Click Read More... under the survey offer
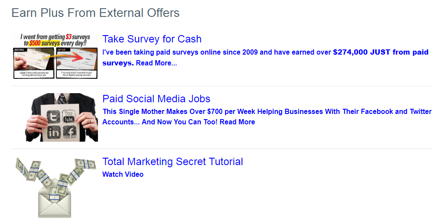The height and width of the screenshot is (224, 440). (156, 63)
